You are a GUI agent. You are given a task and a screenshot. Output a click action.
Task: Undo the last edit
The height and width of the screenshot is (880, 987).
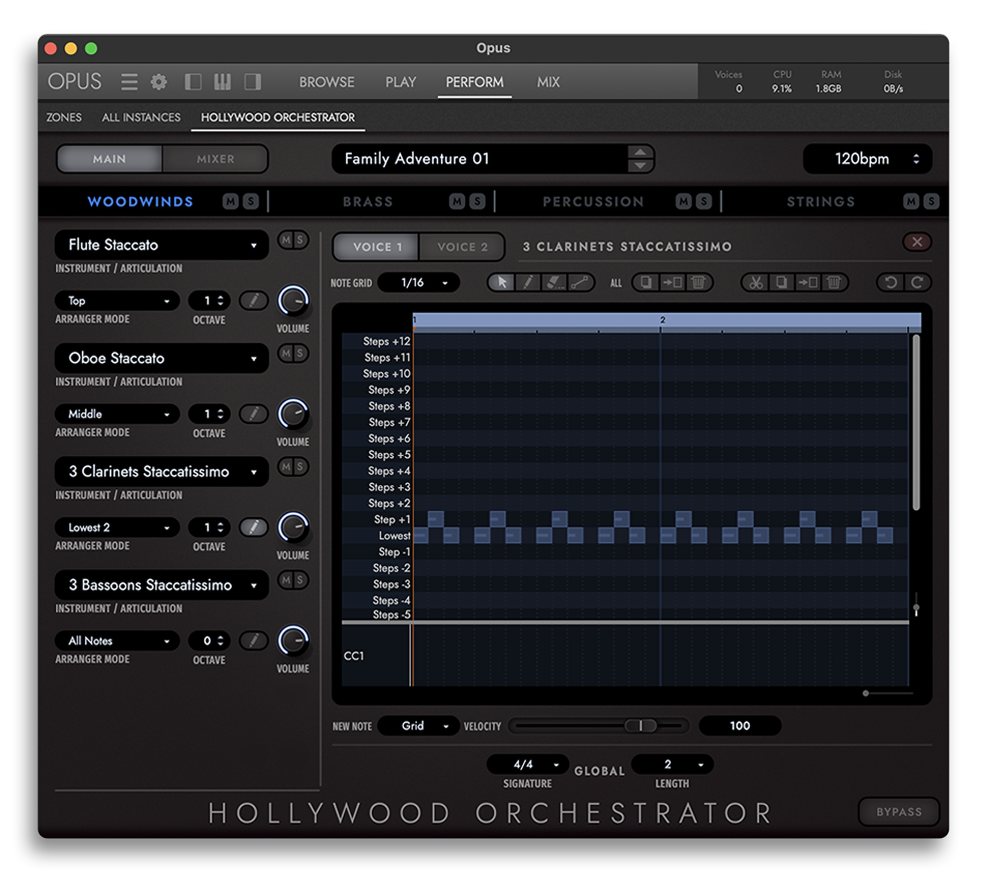click(x=890, y=283)
